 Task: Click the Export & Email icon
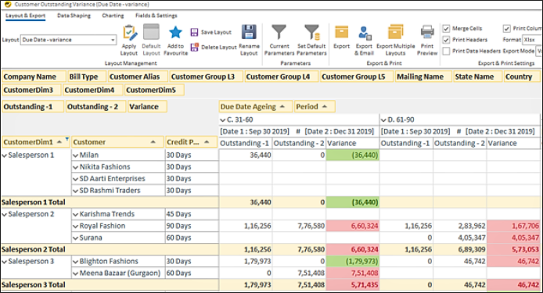click(x=365, y=33)
